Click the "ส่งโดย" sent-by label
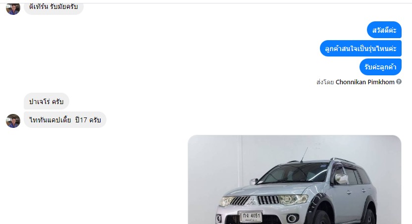Screen dimensions: 412x224 click(x=325, y=82)
